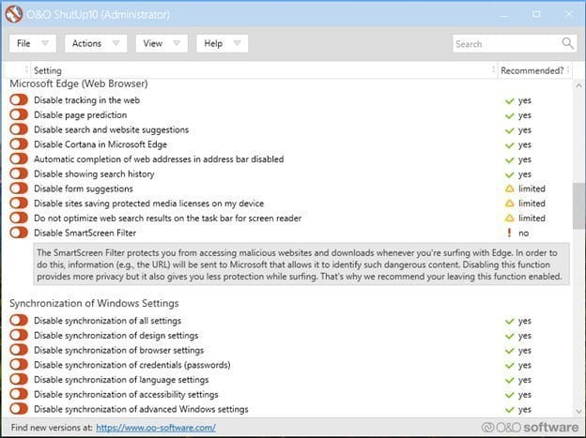The image size is (586, 438).
Task: Toggle automatic completion of web addresses setting
Action: [x=19, y=159]
